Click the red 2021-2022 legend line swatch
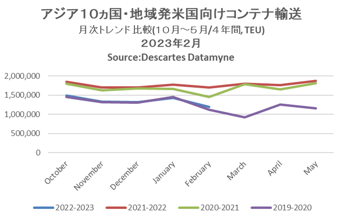343x217 pixels. pos(116,208)
